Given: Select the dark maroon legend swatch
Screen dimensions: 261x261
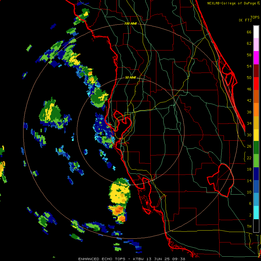Looking at the screenshot, I should 256,71.
